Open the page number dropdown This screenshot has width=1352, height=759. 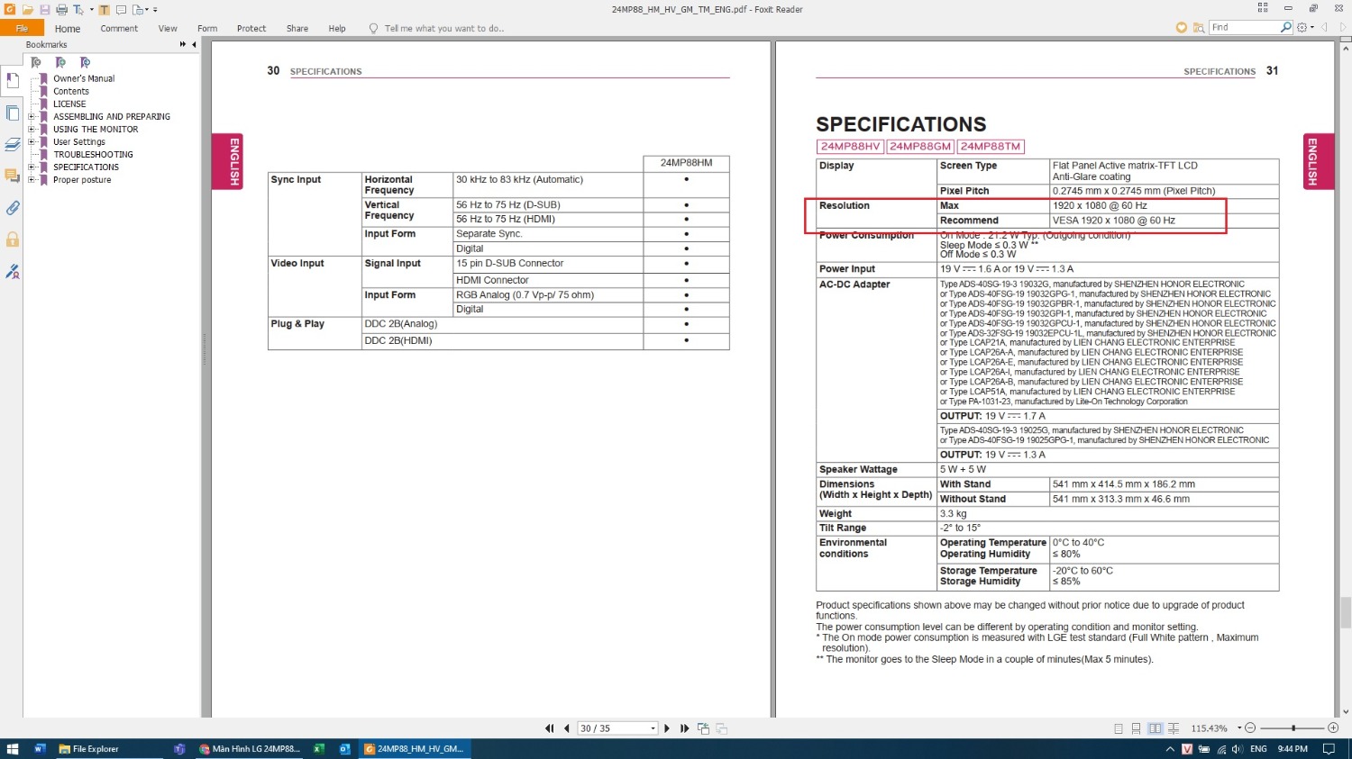click(x=653, y=728)
